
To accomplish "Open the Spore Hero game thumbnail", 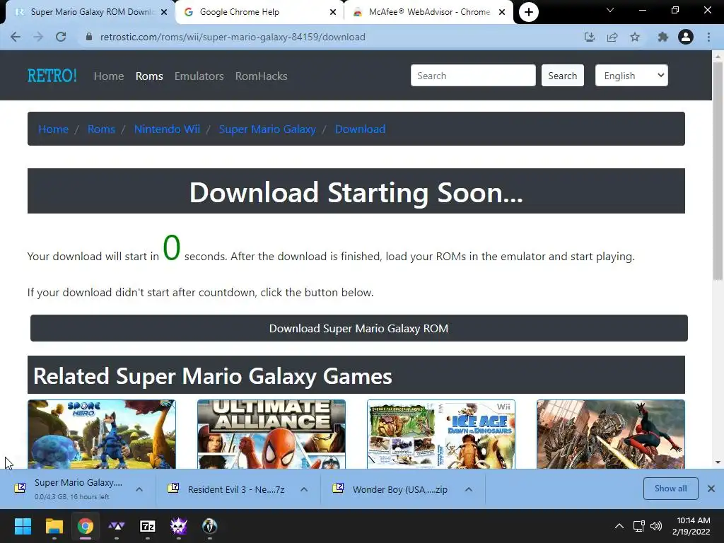I will coord(102,434).
